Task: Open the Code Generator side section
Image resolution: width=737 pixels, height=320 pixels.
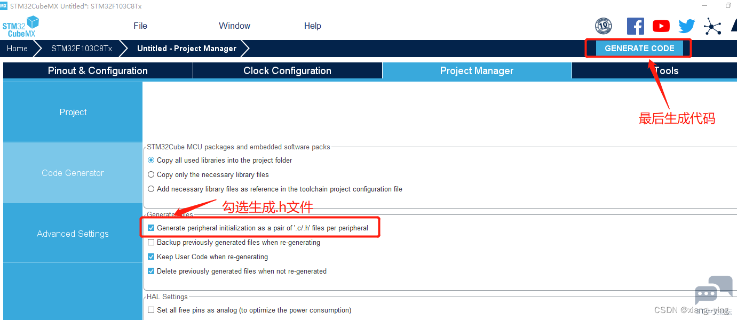Action: (73, 173)
